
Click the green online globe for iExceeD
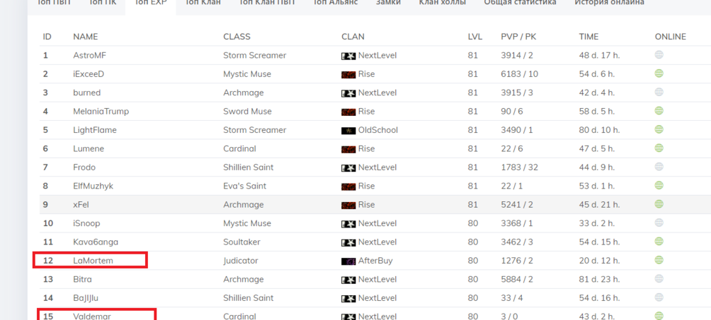[658, 74]
